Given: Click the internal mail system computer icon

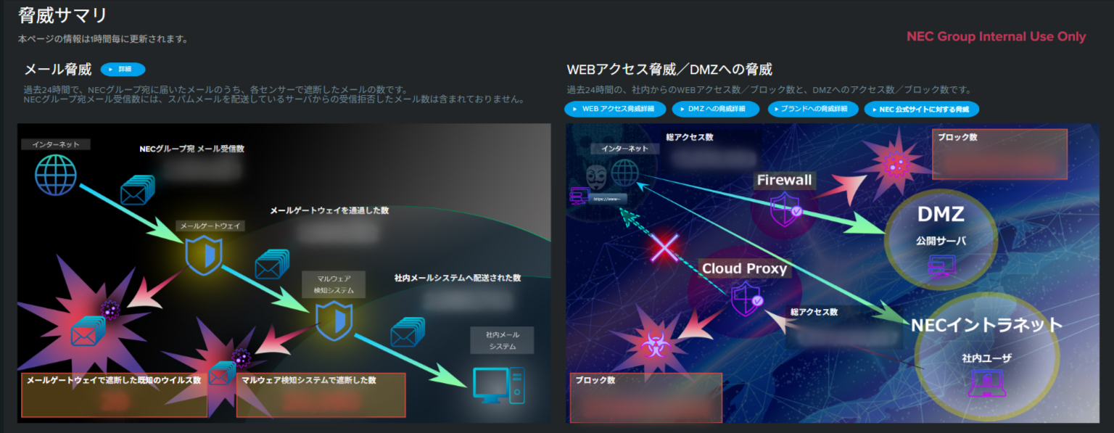Looking at the screenshot, I should pyautogui.click(x=498, y=385).
